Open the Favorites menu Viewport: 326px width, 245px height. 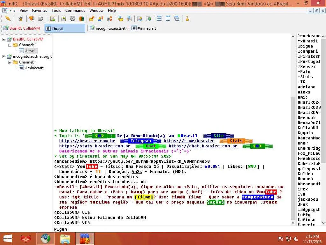(x=39, y=11)
